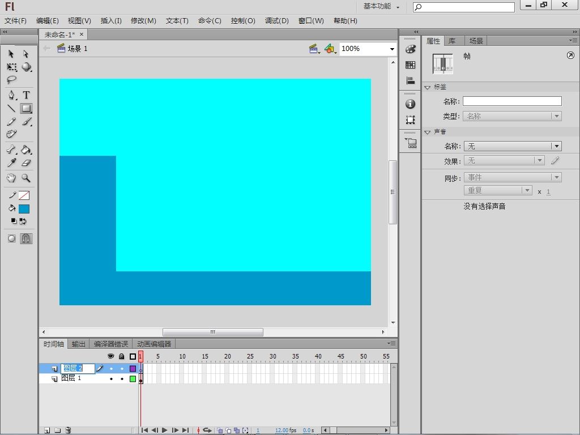The height and width of the screenshot is (435, 580).
Task: Open the 修改(M) menu
Action: (143, 21)
